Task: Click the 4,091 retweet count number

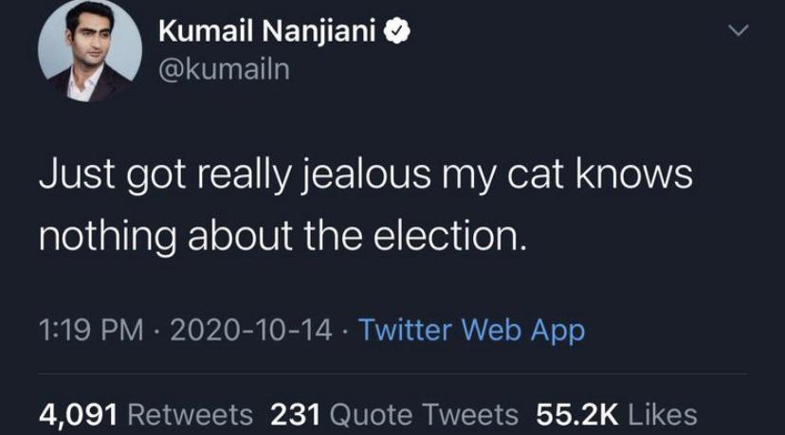Action: (x=78, y=414)
